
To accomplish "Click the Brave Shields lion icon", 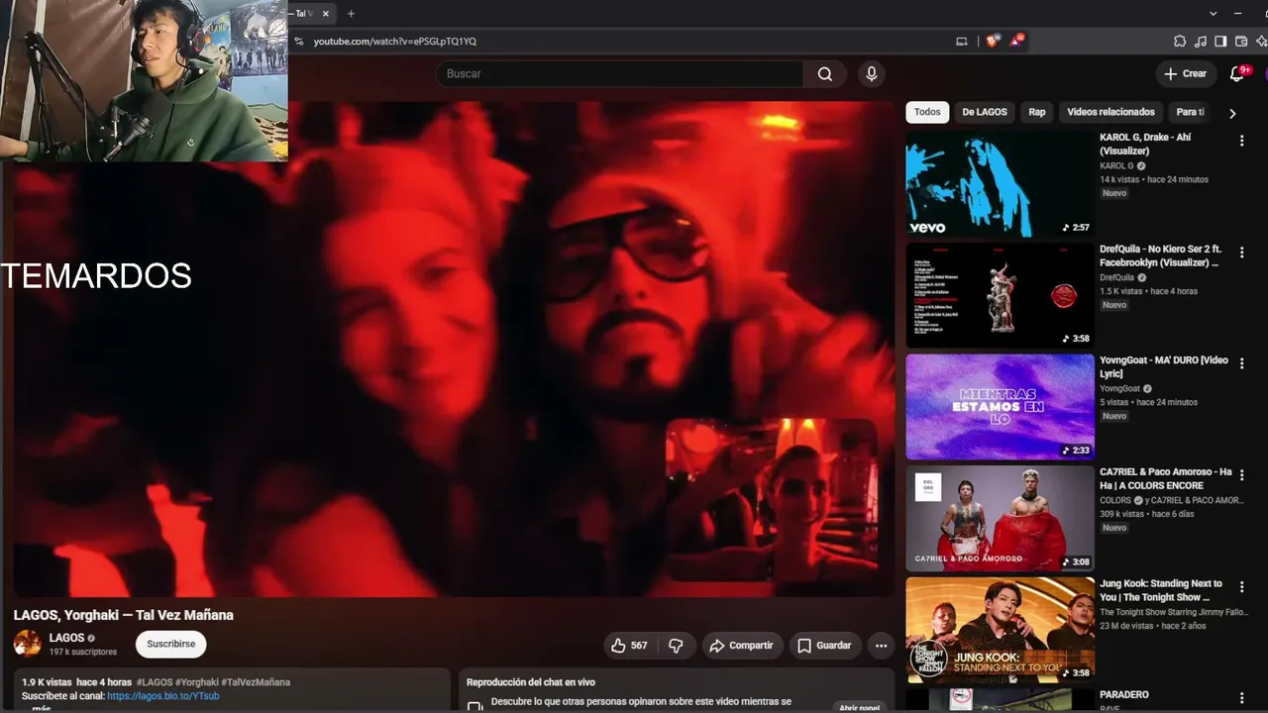I will 993,42.
